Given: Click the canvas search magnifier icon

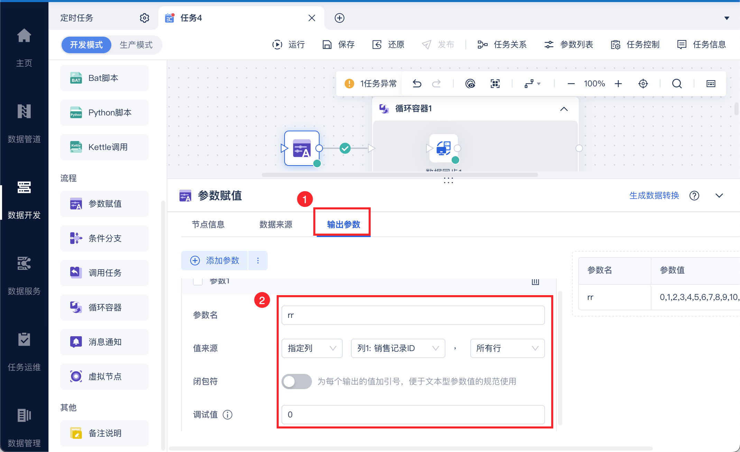Looking at the screenshot, I should [677, 84].
